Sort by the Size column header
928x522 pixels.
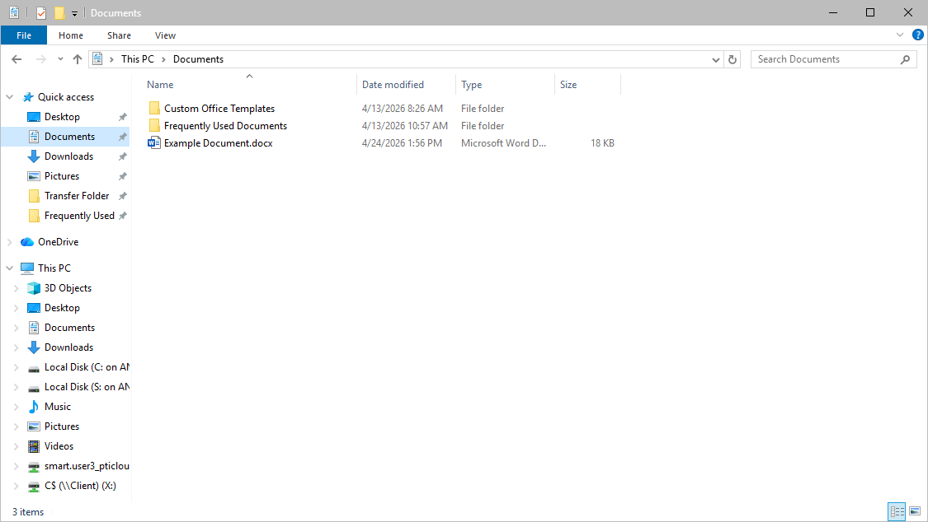click(x=568, y=85)
